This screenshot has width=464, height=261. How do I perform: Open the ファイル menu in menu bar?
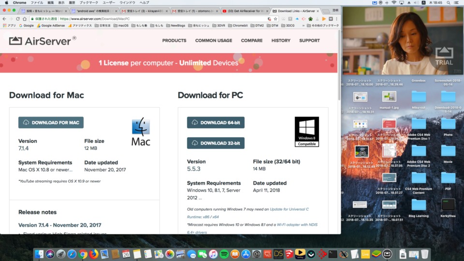pos(37,3)
